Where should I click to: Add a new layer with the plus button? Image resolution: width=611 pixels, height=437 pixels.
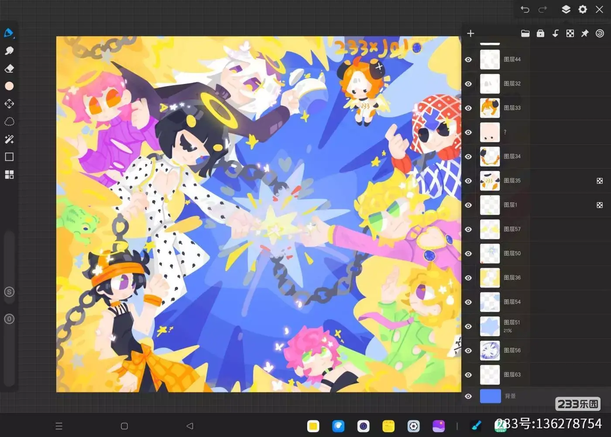[470, 34]
